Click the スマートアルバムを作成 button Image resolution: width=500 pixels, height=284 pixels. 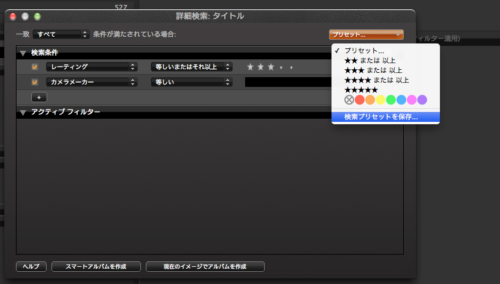(x=96, y=267)
